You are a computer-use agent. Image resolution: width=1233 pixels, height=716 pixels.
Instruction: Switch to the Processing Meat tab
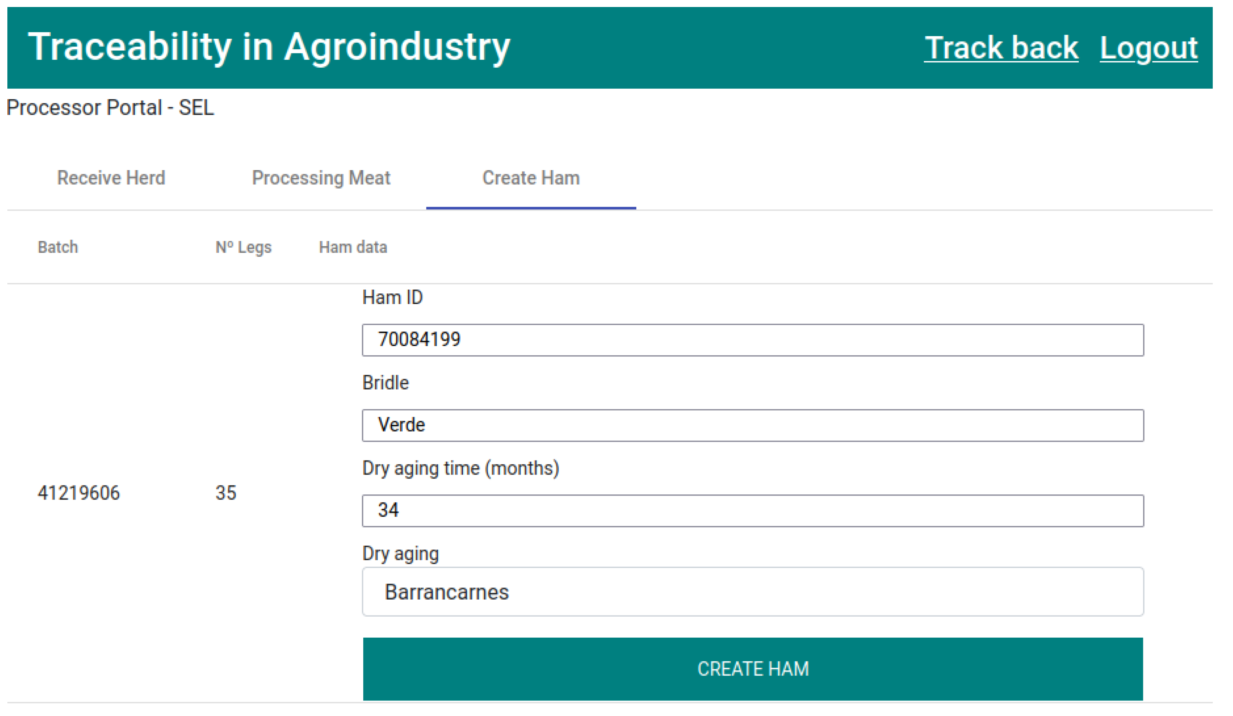tap(321, 178)
